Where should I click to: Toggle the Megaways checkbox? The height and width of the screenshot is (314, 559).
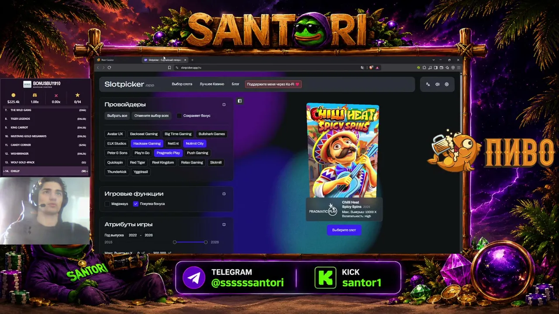click(x=107, y=204)
